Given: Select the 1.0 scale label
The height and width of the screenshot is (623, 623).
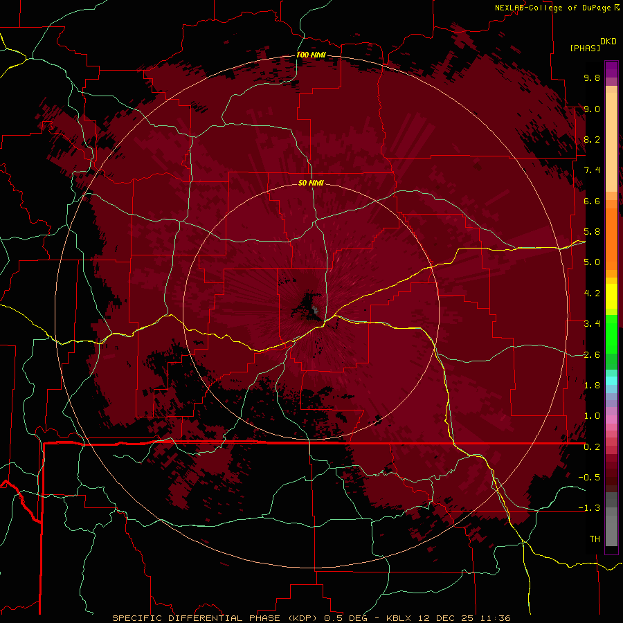Looking at the screenshot, I should pyautogui.click(x=592, y=416).
